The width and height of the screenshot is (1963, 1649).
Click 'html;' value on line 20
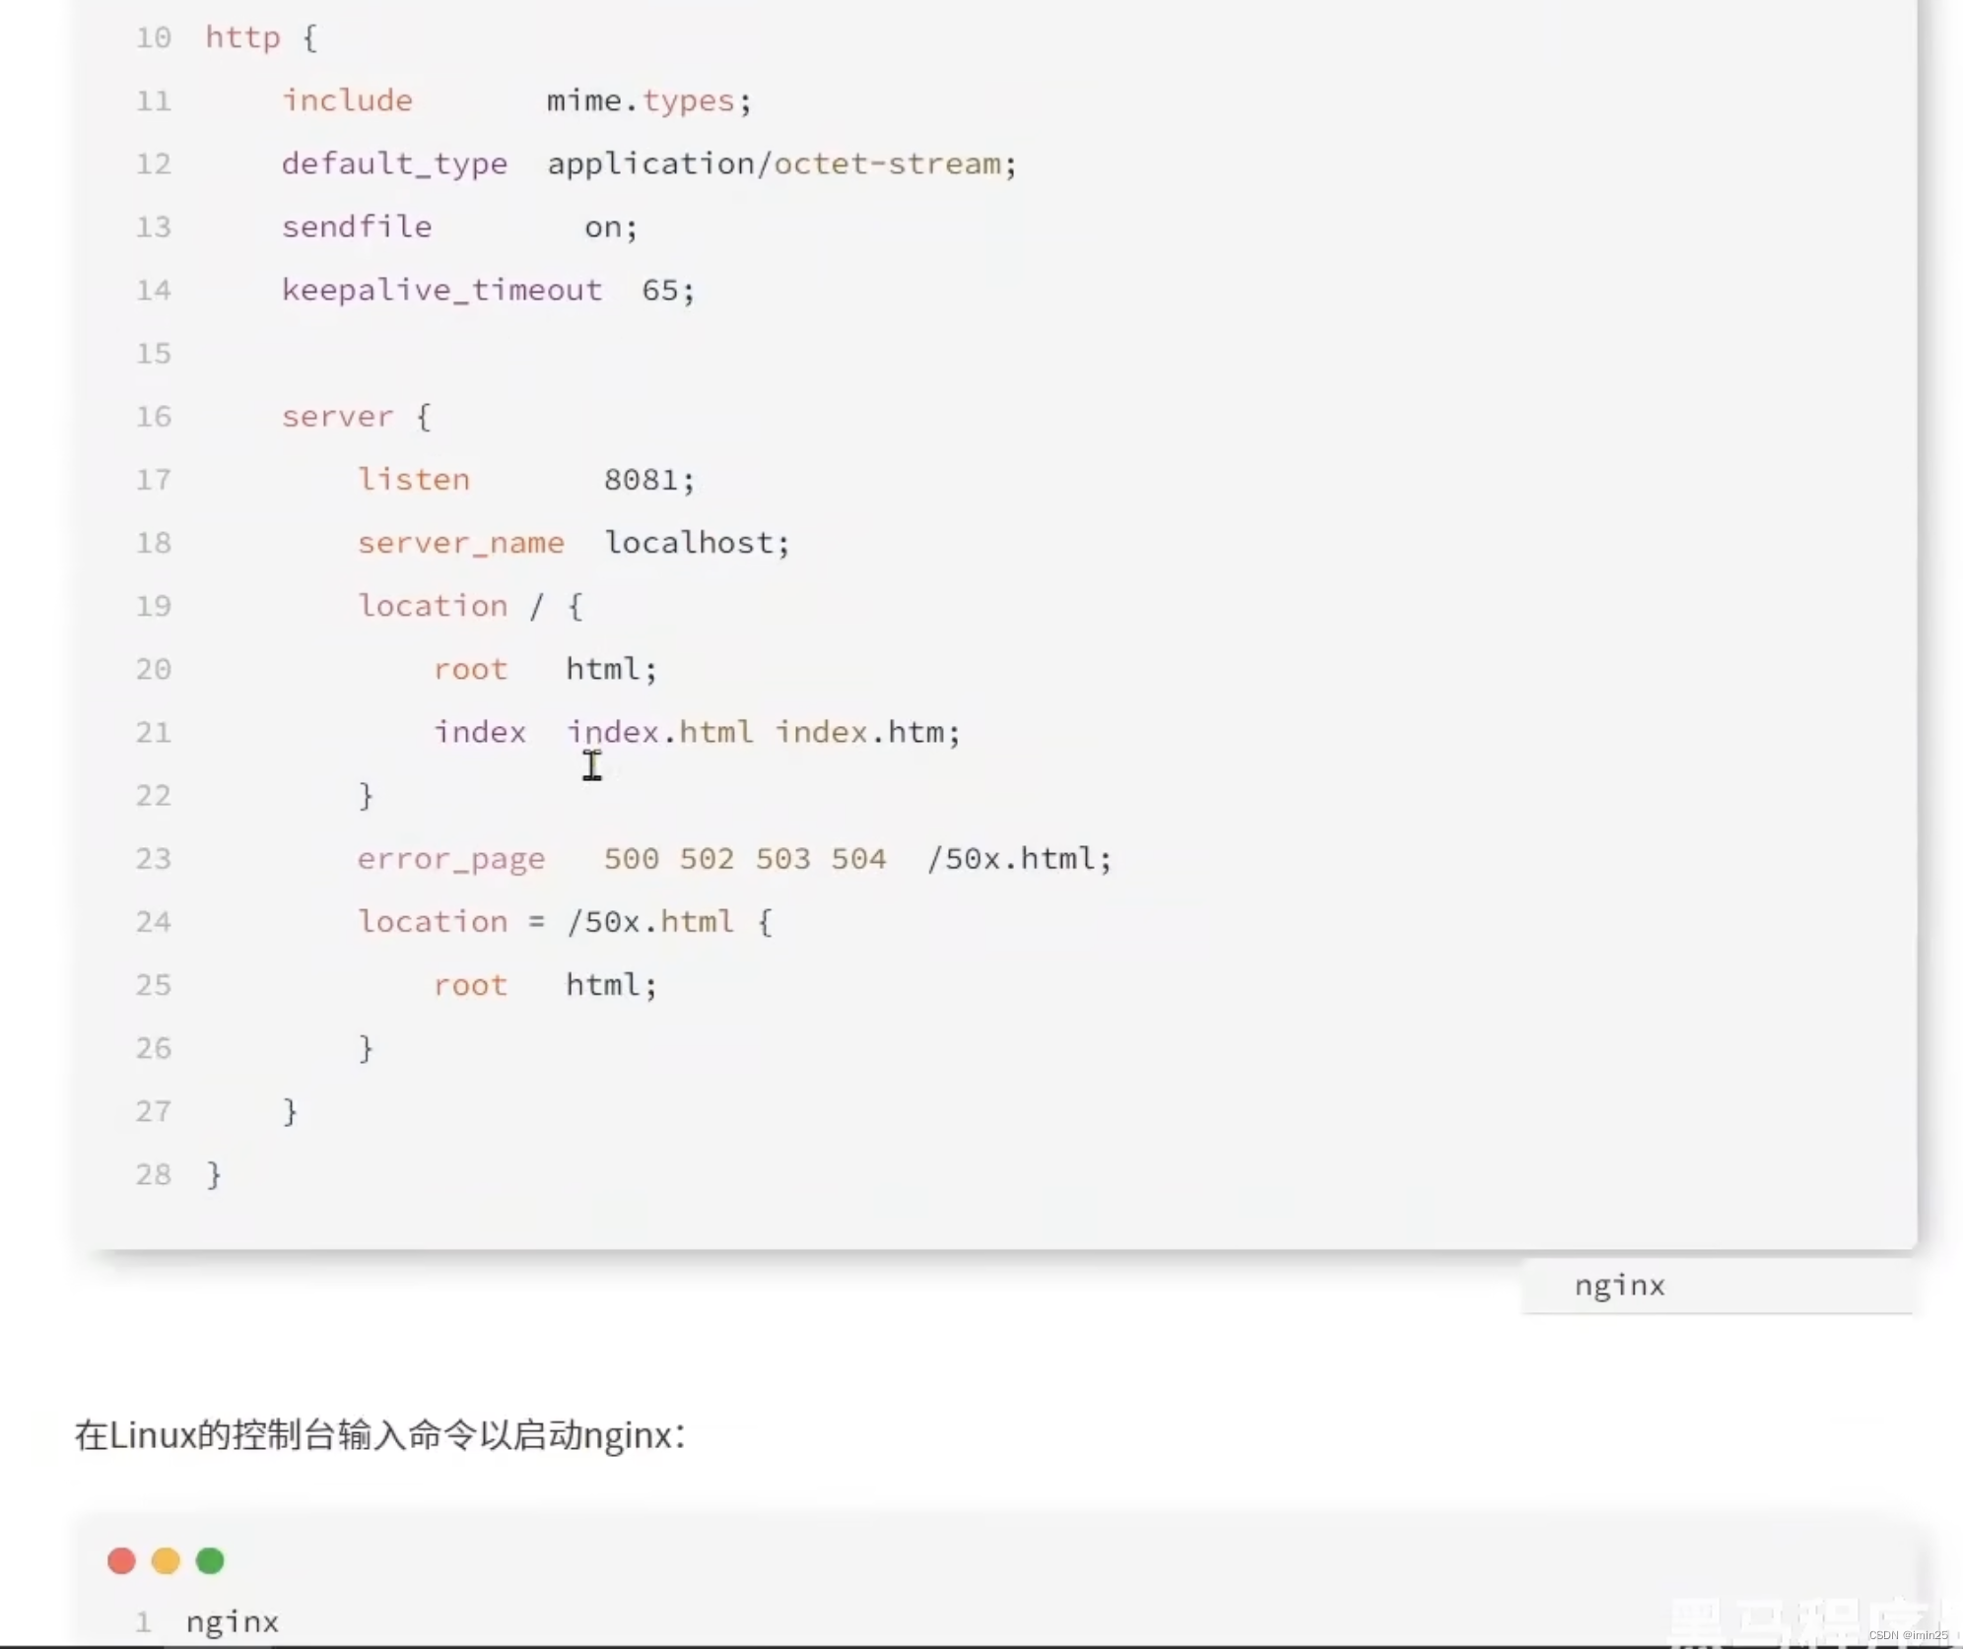pos(611,670)
